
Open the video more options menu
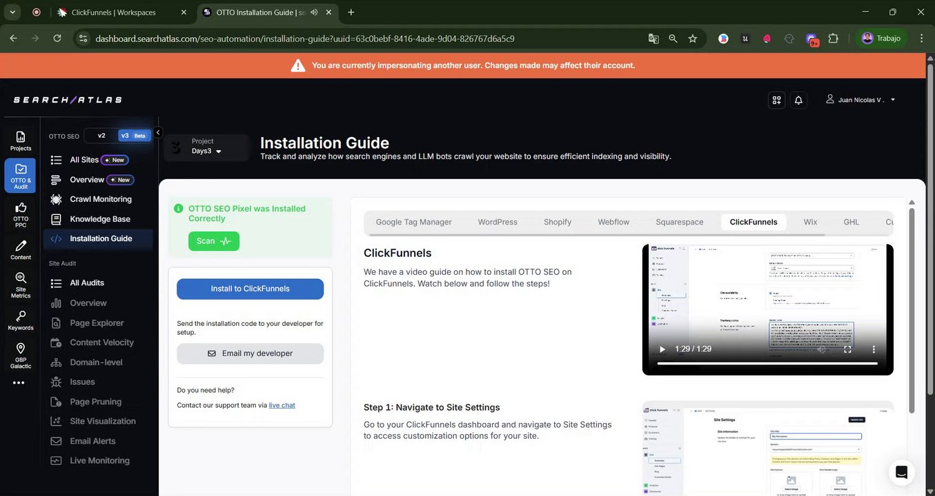click(x=874, y=349)
